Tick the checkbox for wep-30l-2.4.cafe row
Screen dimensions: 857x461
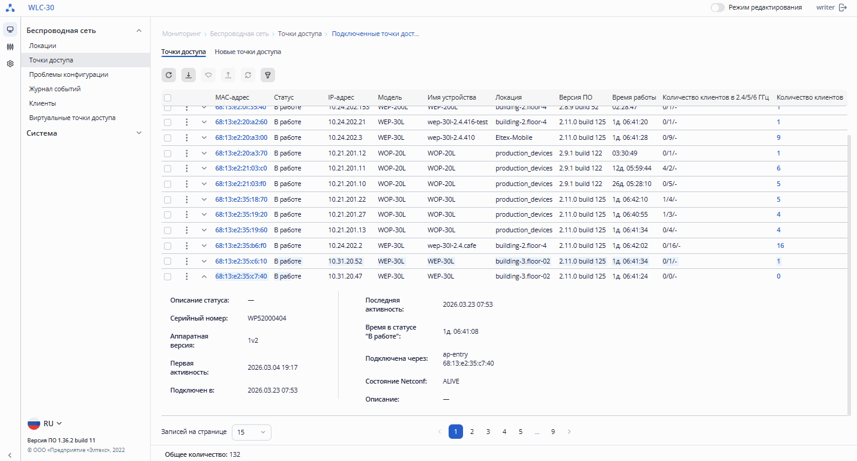(x=168, y=246)
